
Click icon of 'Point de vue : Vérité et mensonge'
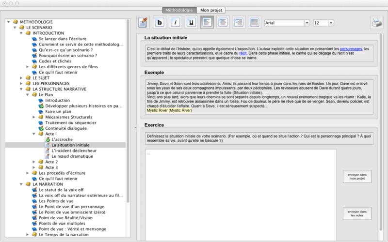point(34,229)
